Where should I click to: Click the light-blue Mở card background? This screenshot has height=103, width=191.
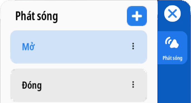pos(79,47)
